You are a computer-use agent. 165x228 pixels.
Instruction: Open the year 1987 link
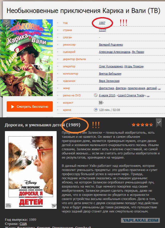point(102,23)
